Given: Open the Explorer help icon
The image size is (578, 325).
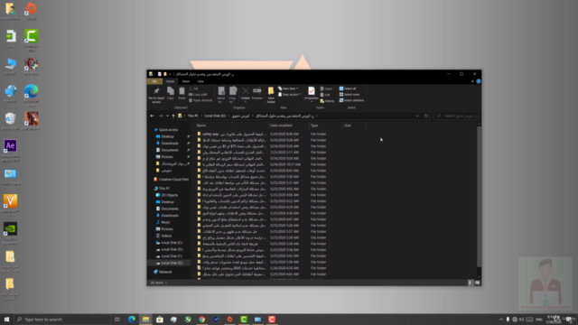Looking at the screenshot, I should (x=479, y=81).
